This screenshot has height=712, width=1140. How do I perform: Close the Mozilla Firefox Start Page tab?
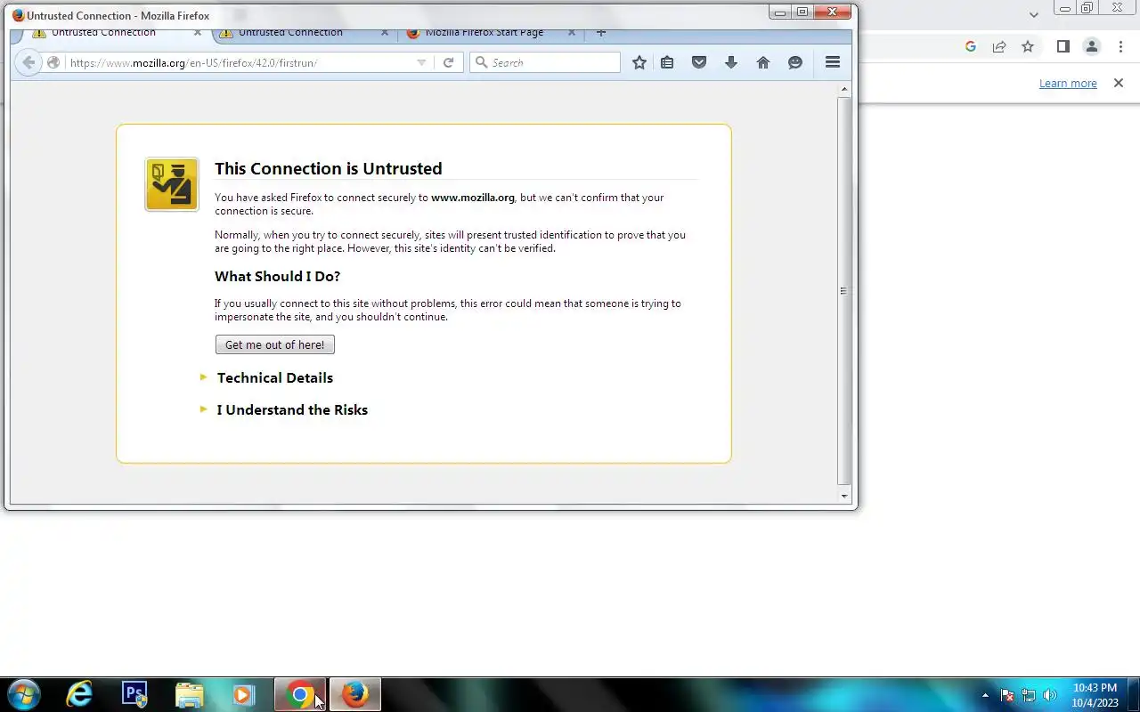(x=572, y=33)
